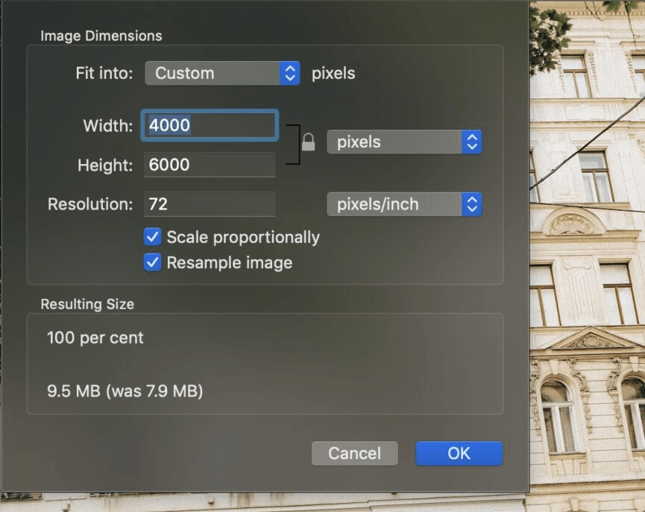Click the pixels/inch stepper arrows
645x512 pixels.
click(472, 204)
